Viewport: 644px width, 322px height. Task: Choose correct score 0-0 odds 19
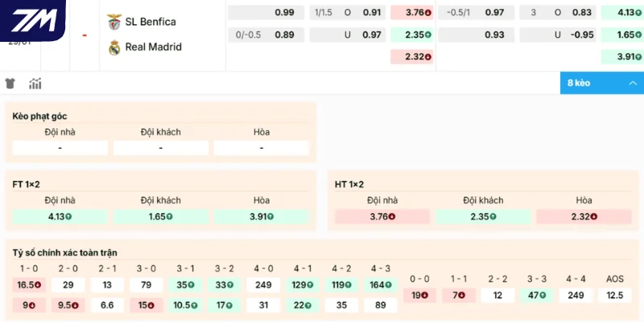(x=419, y=295)
